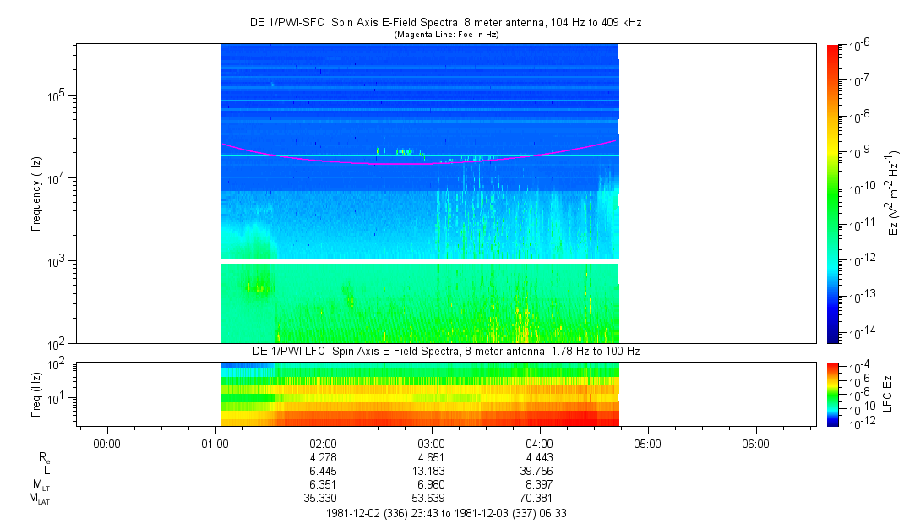The height and width of the screenshot is (524, 915).
Task: Click the L value 13.183
Action: [432, 471]
